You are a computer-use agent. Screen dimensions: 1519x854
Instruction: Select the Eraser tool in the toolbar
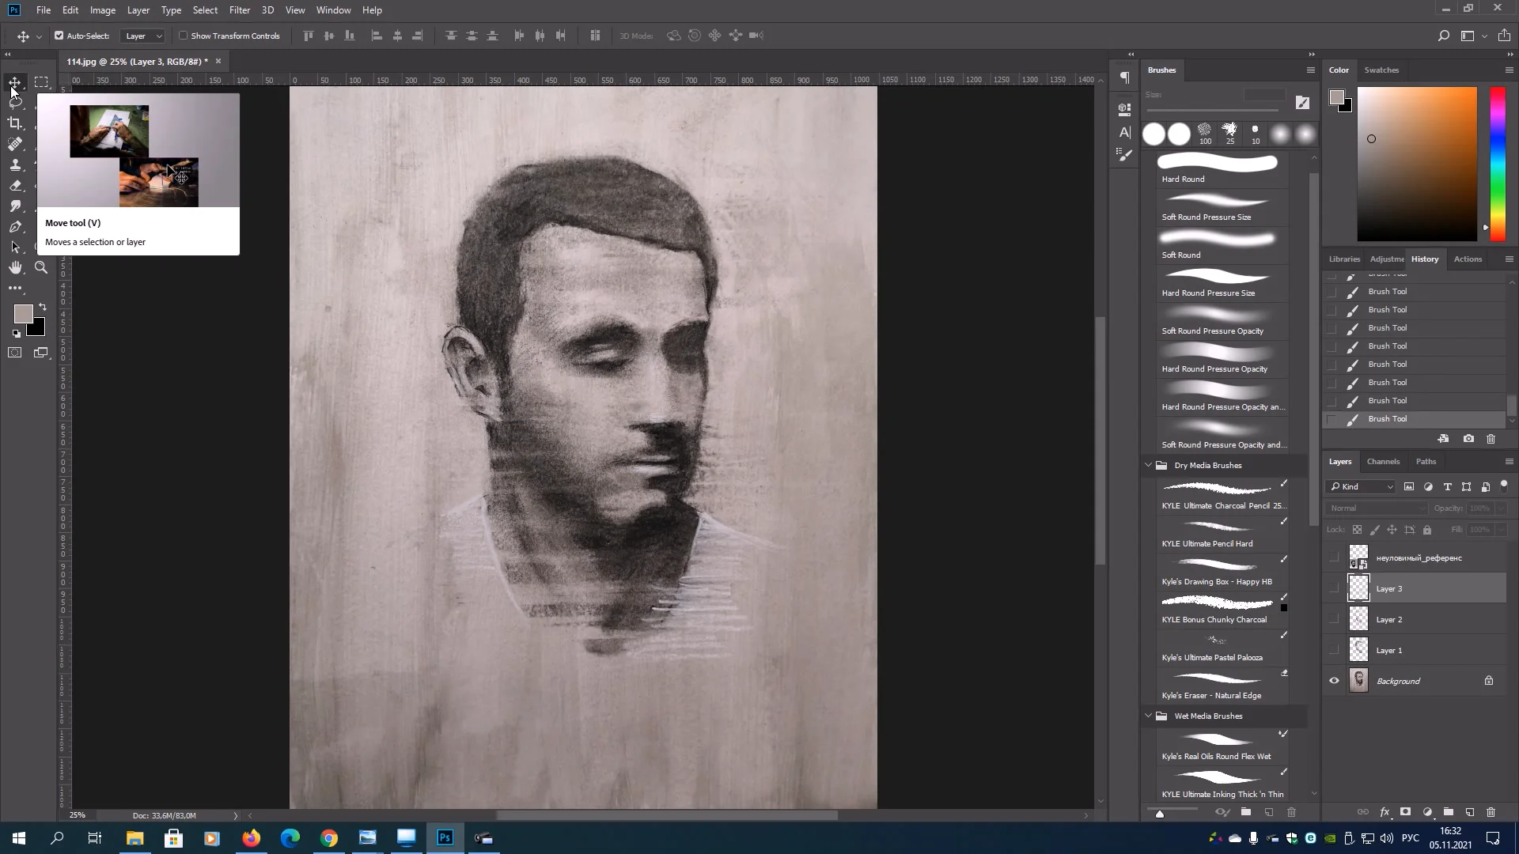(x=15, y=185)
